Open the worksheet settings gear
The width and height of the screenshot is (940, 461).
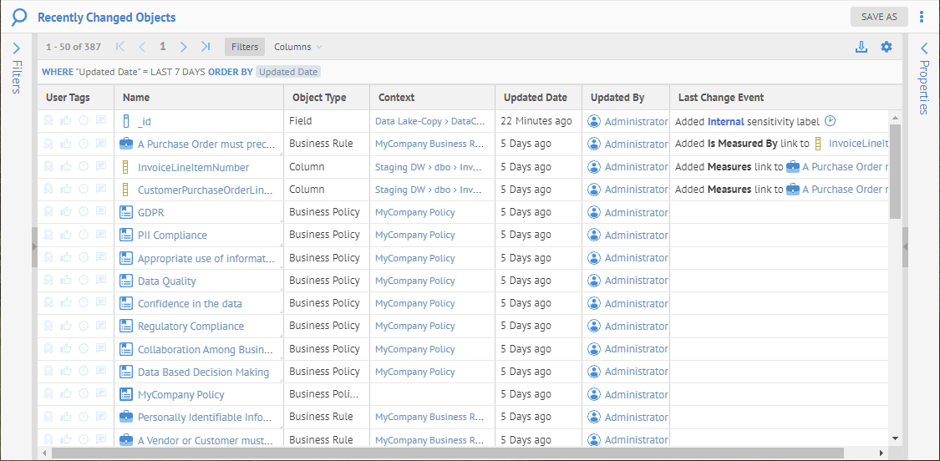887,47
